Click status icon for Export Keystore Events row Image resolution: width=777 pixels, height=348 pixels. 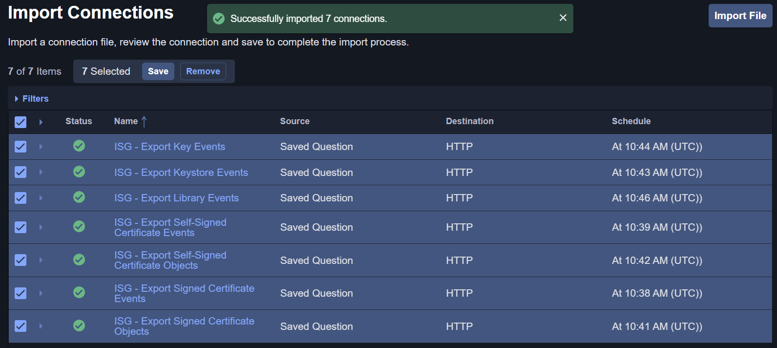(79, 172)
